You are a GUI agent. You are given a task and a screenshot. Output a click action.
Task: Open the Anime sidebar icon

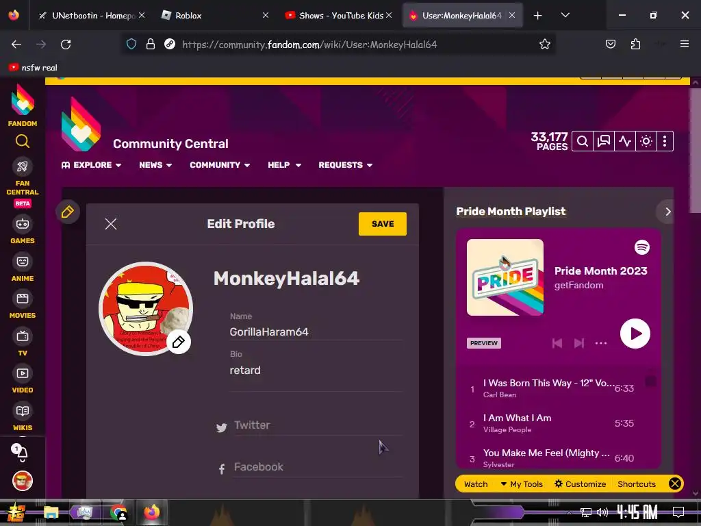coord(23,262)
